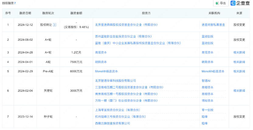Viewport: 253px width, 130px height.
Task: Click 高瓴资本 in the investor column
Action: coord(101,53)
